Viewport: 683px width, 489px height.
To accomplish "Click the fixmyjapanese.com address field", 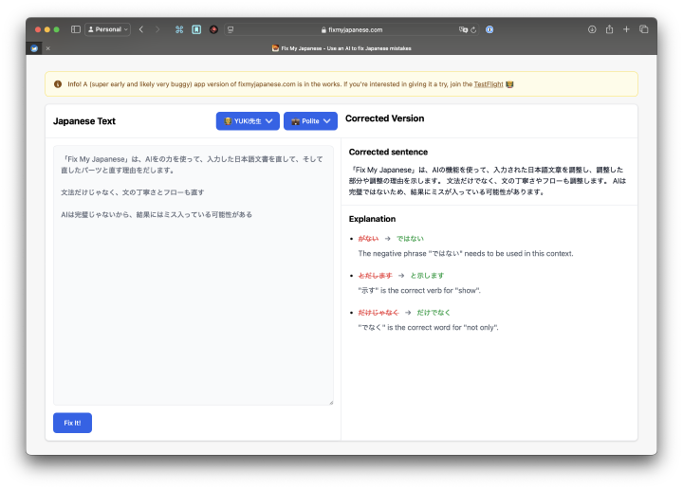I will 352,29.
